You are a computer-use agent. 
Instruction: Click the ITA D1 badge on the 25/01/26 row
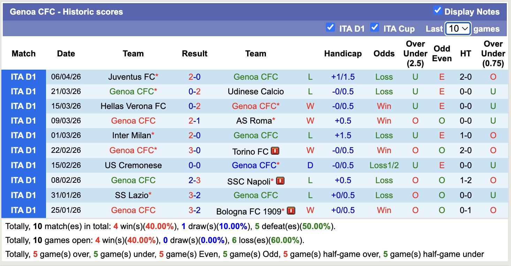24,210
